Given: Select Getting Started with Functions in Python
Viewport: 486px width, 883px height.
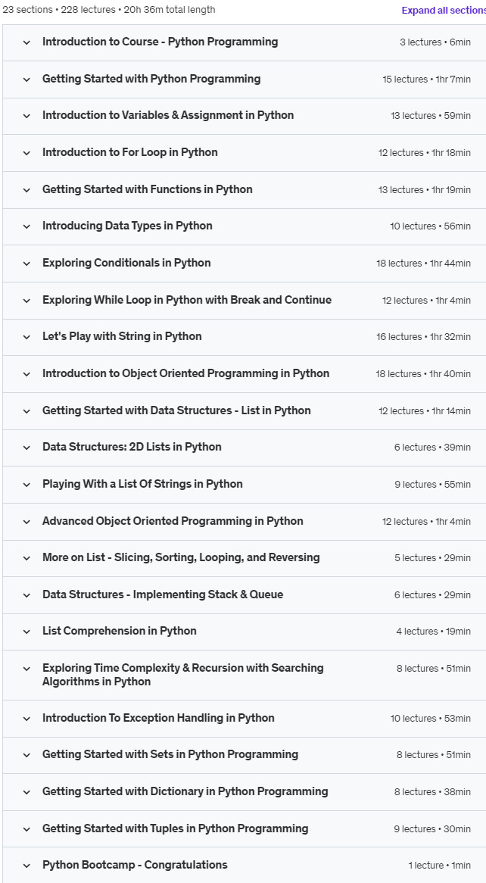Looking at the screenshot, I should point(148,190).
